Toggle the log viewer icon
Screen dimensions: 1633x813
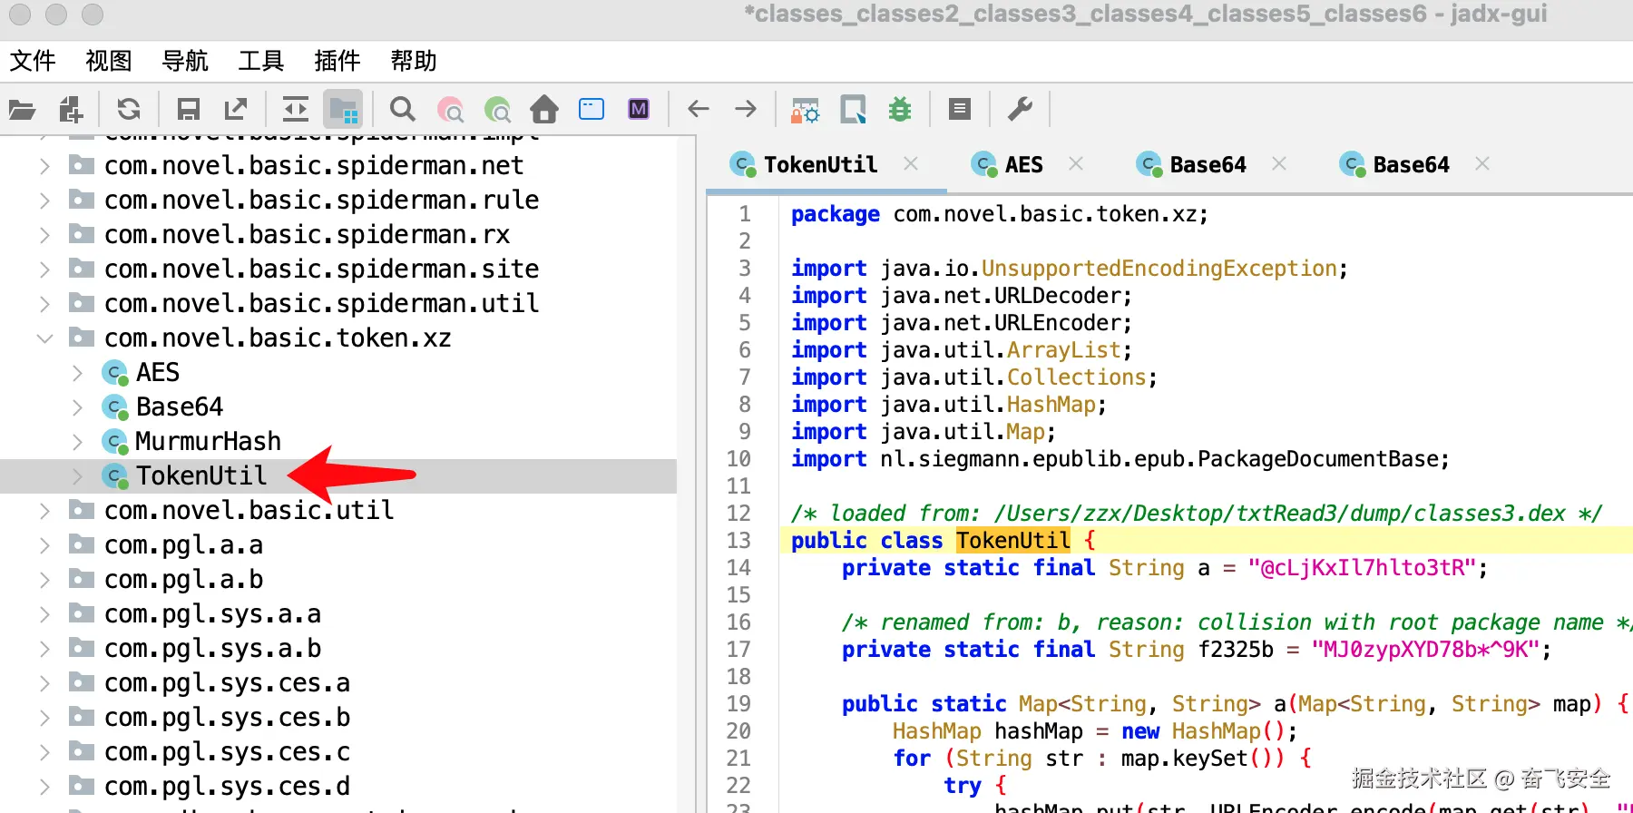(959, 110)
